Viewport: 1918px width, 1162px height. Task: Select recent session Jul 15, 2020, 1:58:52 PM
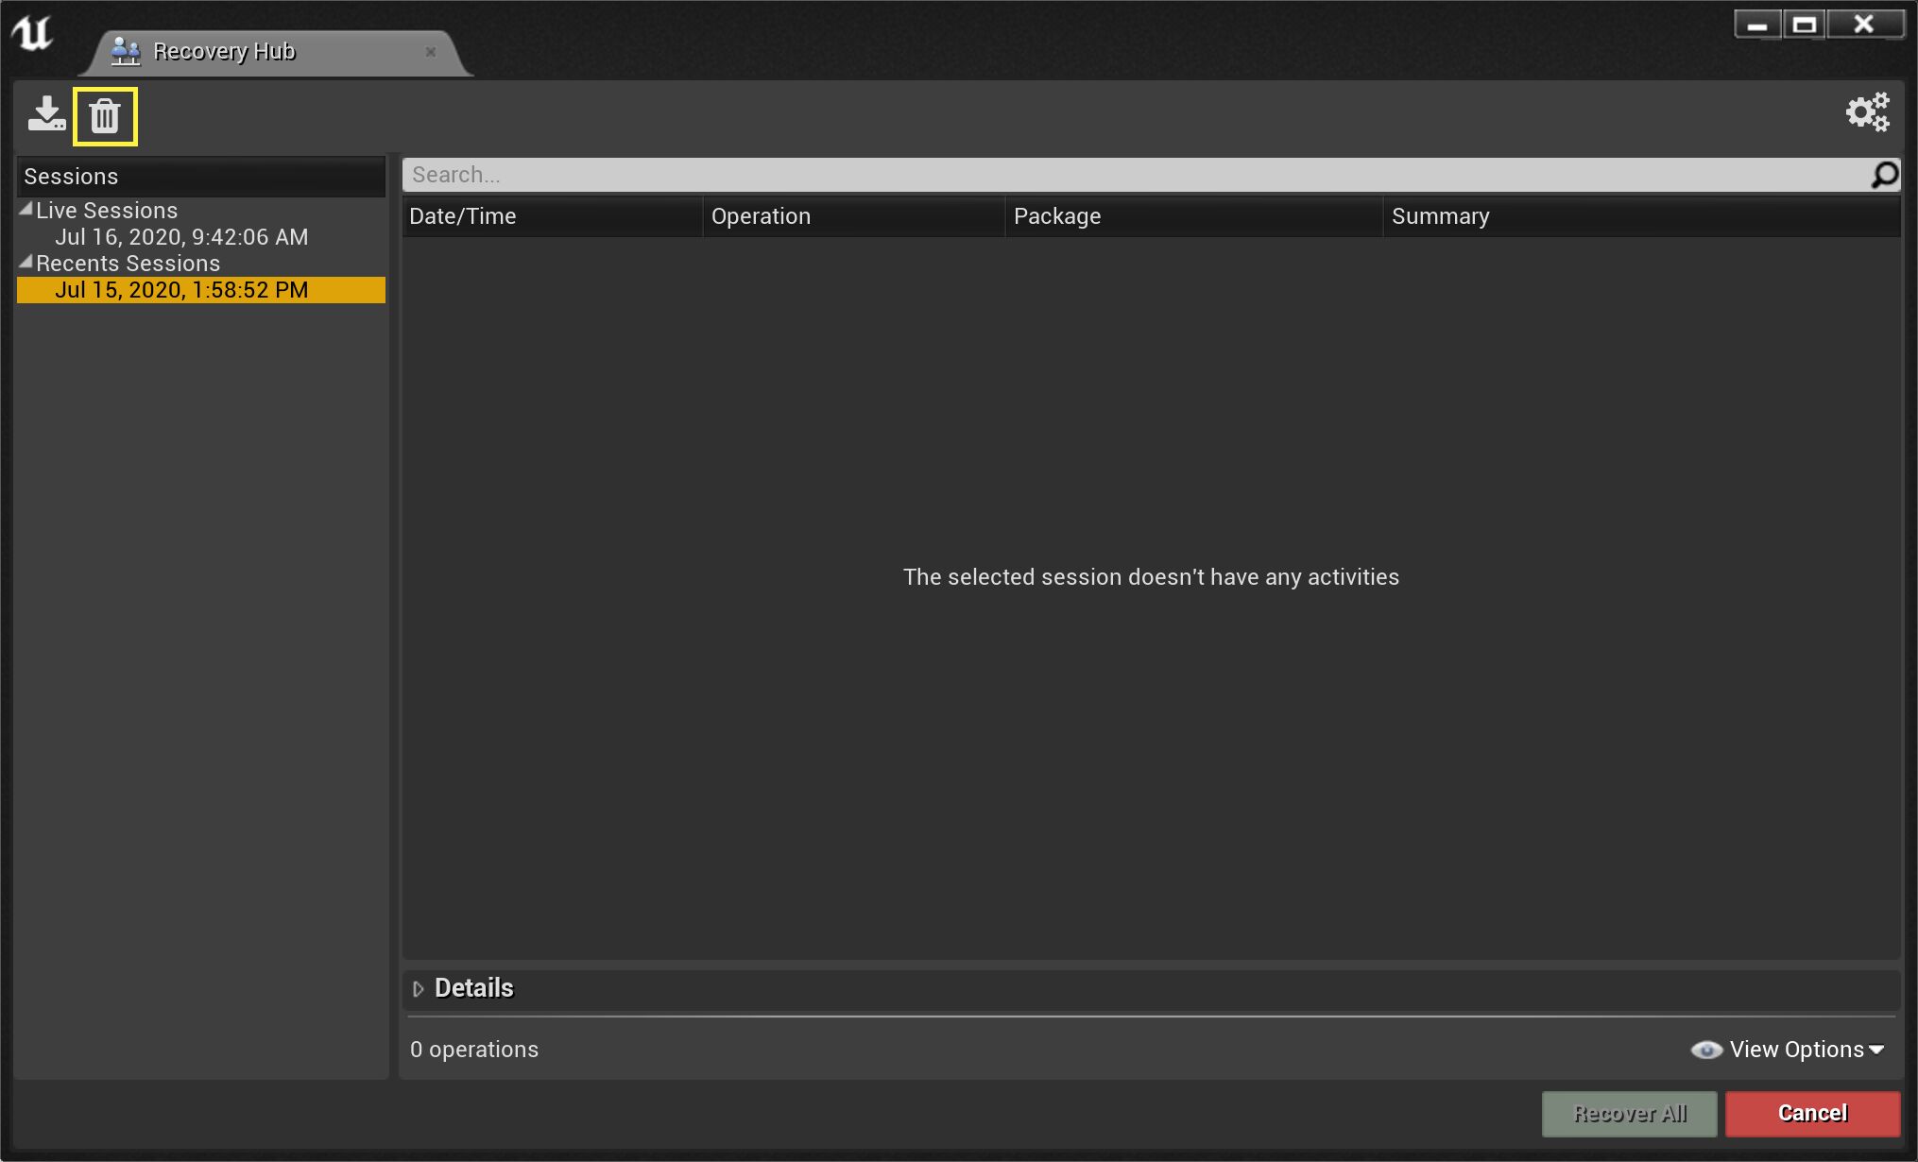pyautogui.click(x=181, y=290)
